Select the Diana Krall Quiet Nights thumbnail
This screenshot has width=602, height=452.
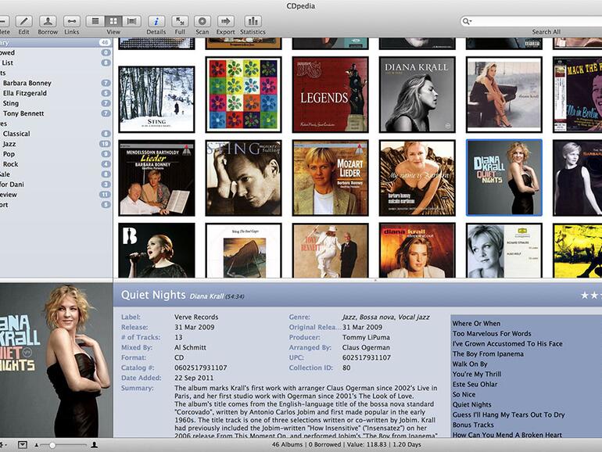[504, 178]
